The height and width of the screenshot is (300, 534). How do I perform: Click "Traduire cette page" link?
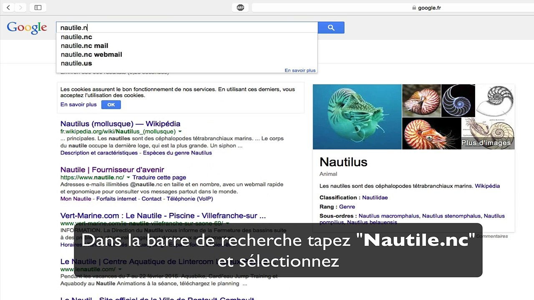[159, 177]
